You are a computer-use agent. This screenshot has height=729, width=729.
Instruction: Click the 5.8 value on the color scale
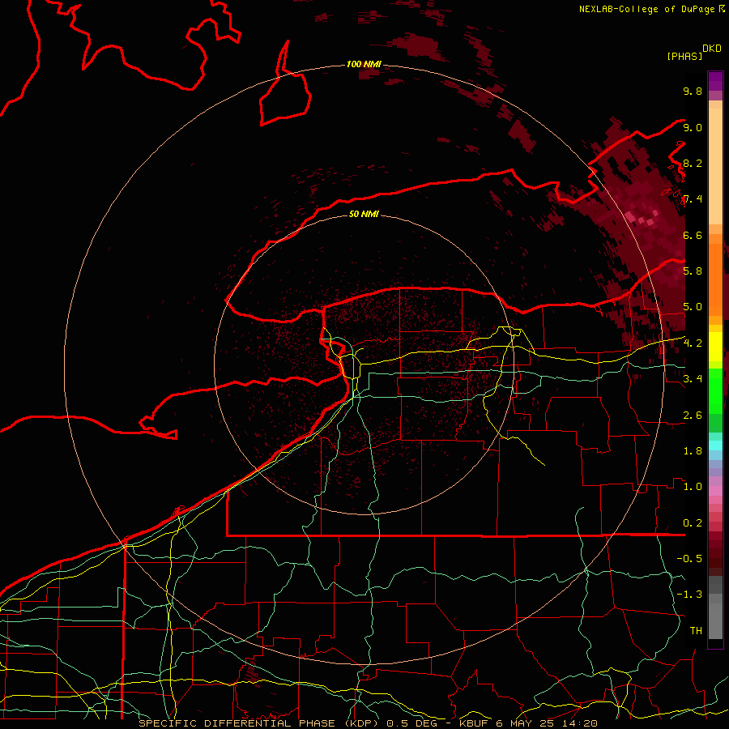point(693,271)
